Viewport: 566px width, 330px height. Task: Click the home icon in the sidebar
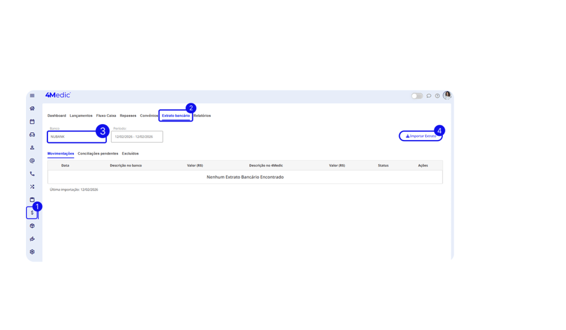32,109
